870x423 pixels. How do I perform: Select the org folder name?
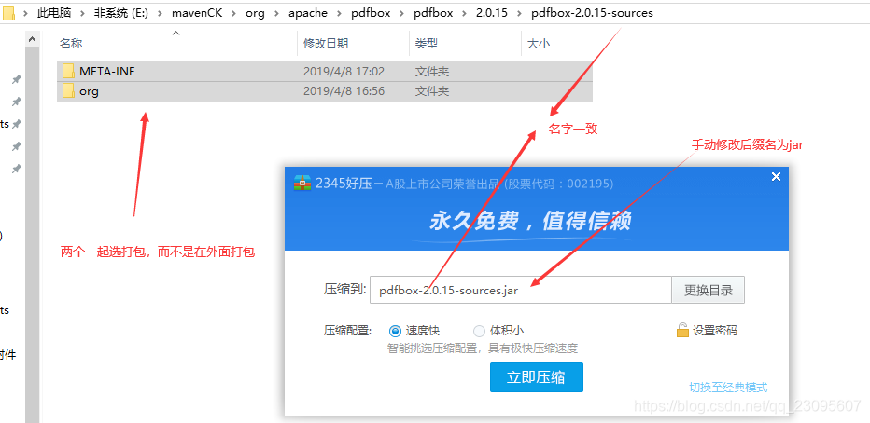[x=89, y=91]
